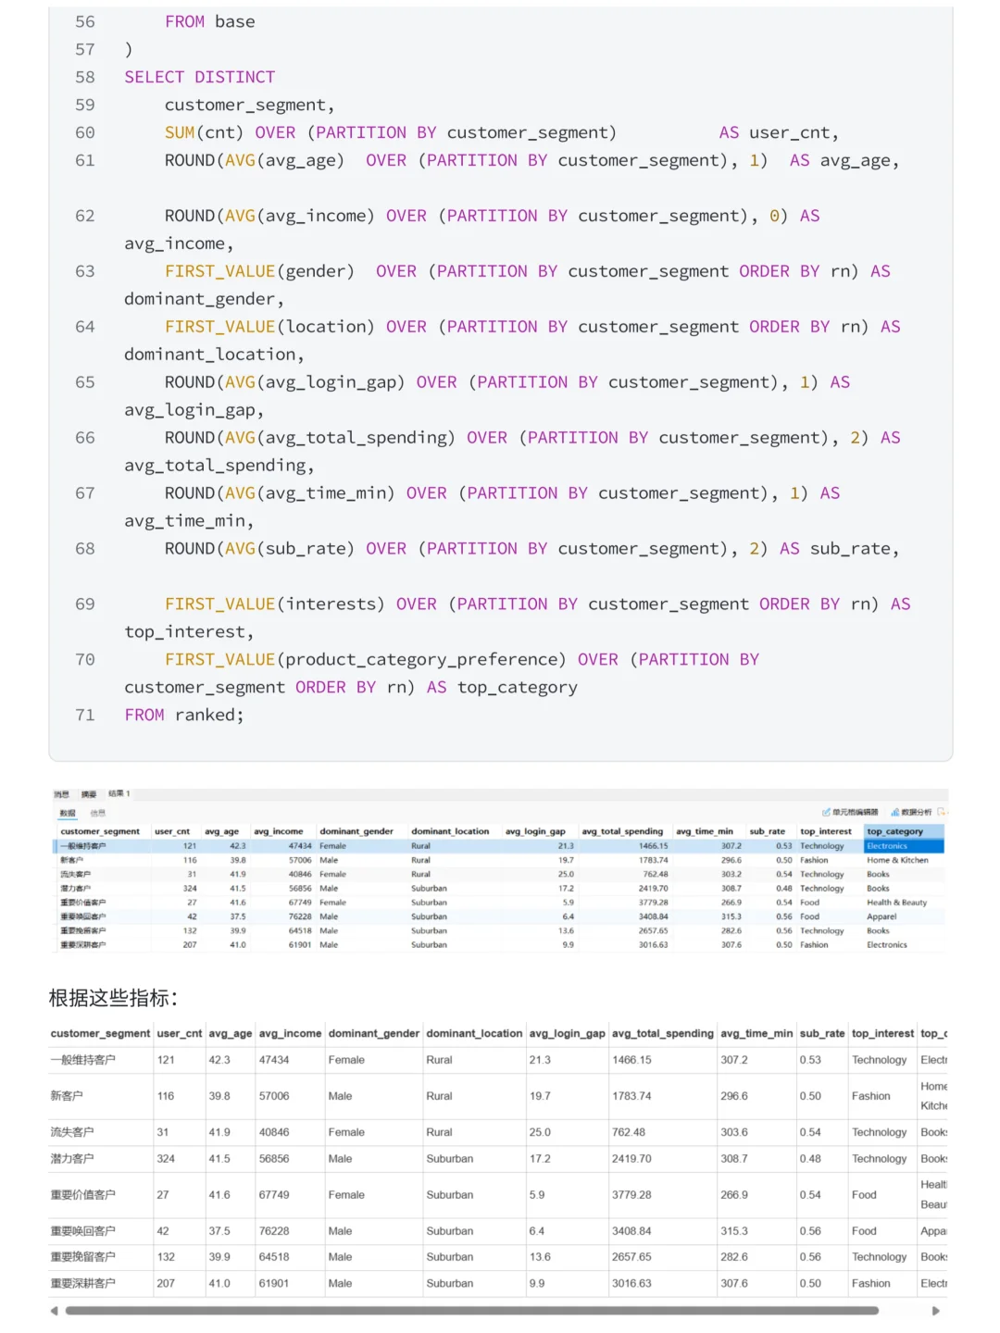Click the icon right of 数据分析
This screenshot has height=1333, width=1000.
pyautogui.click(x=942, y=812)
